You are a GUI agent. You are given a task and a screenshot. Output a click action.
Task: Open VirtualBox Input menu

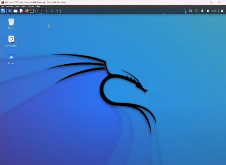pyautogui.click(x=23, y=6)
